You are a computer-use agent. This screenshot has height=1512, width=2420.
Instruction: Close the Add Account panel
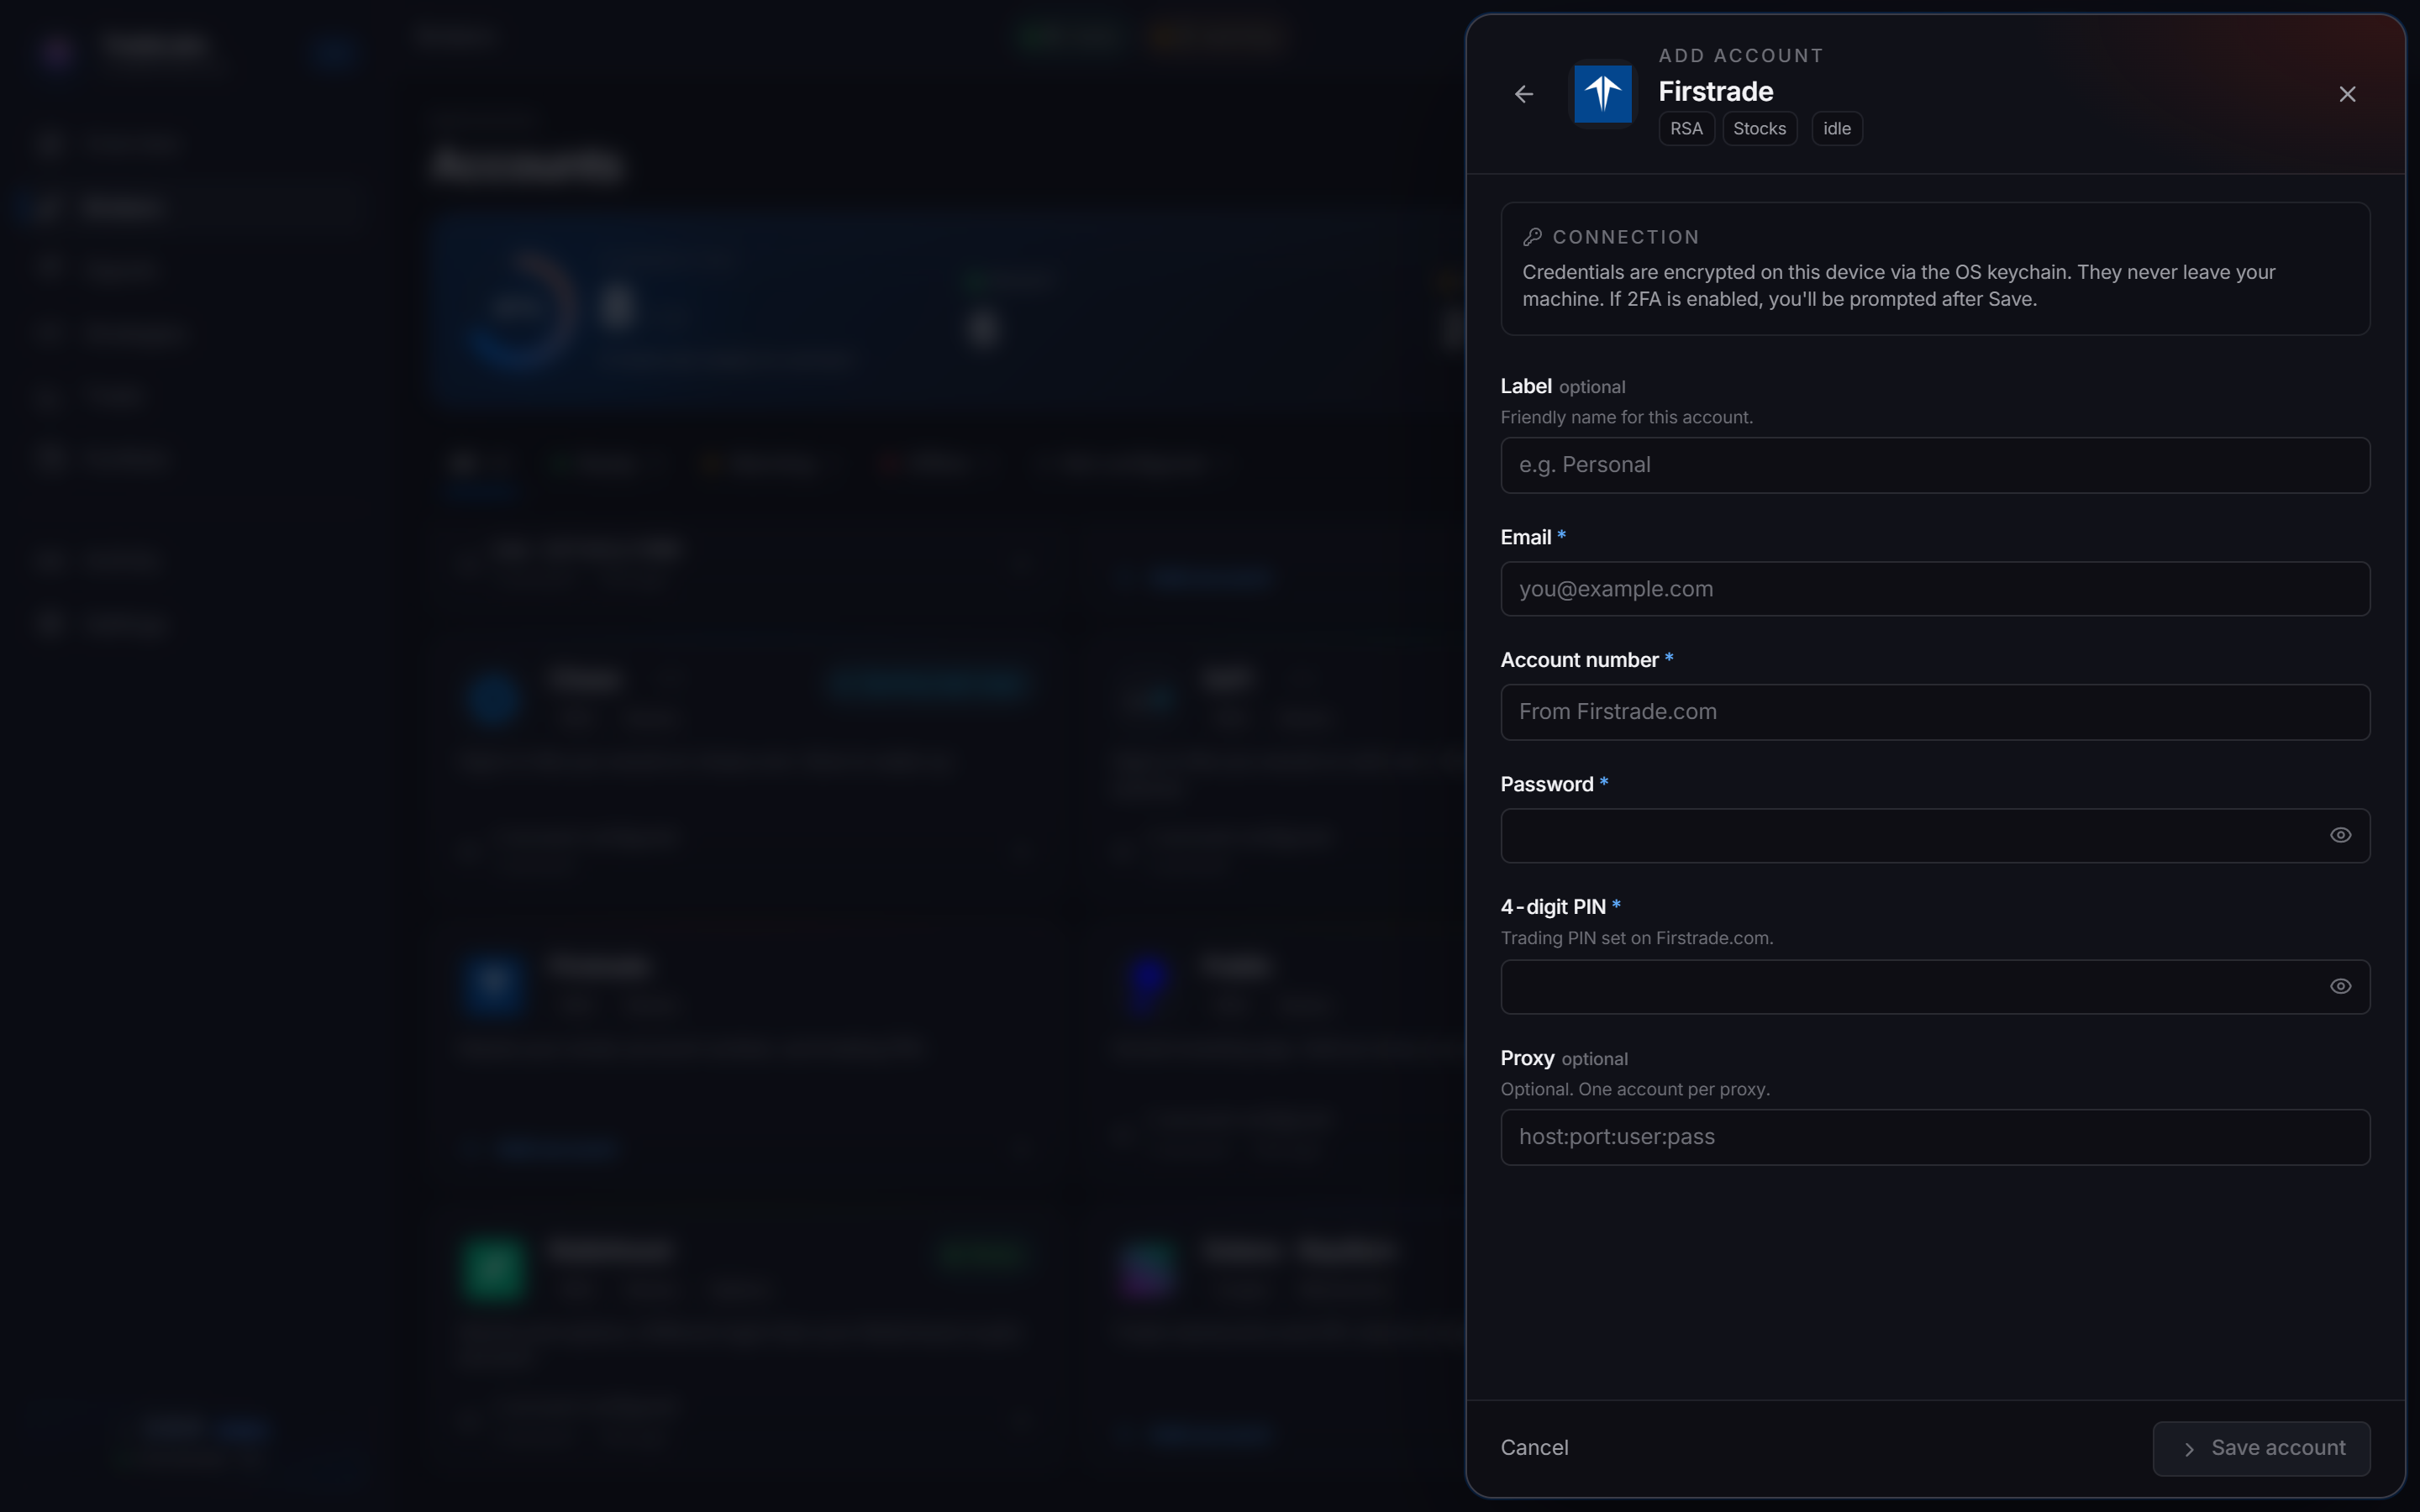pyautogui.click(x=2347, y=94)
